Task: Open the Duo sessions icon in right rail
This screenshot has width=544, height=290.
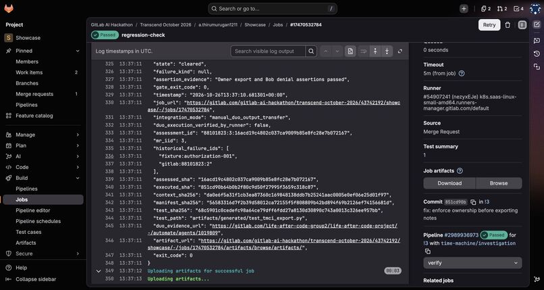Action: pos(537,66)
